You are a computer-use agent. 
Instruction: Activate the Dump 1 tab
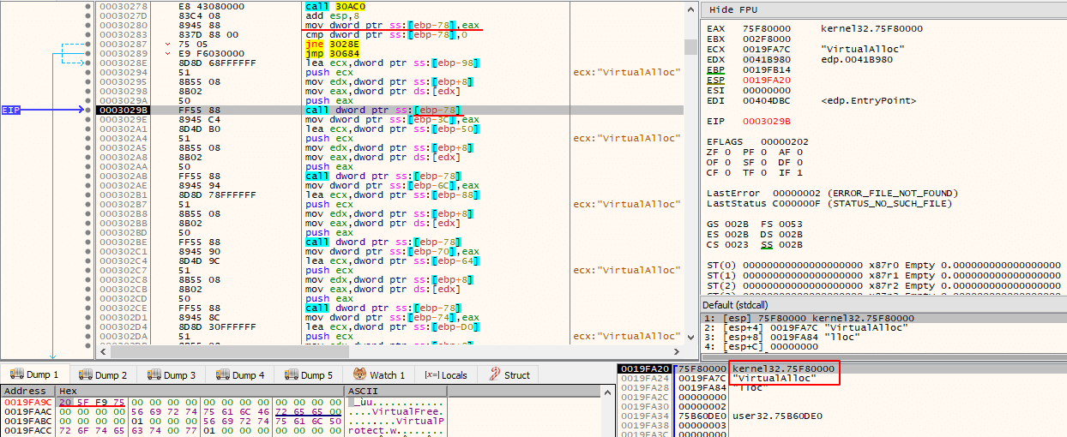(34, 374)
